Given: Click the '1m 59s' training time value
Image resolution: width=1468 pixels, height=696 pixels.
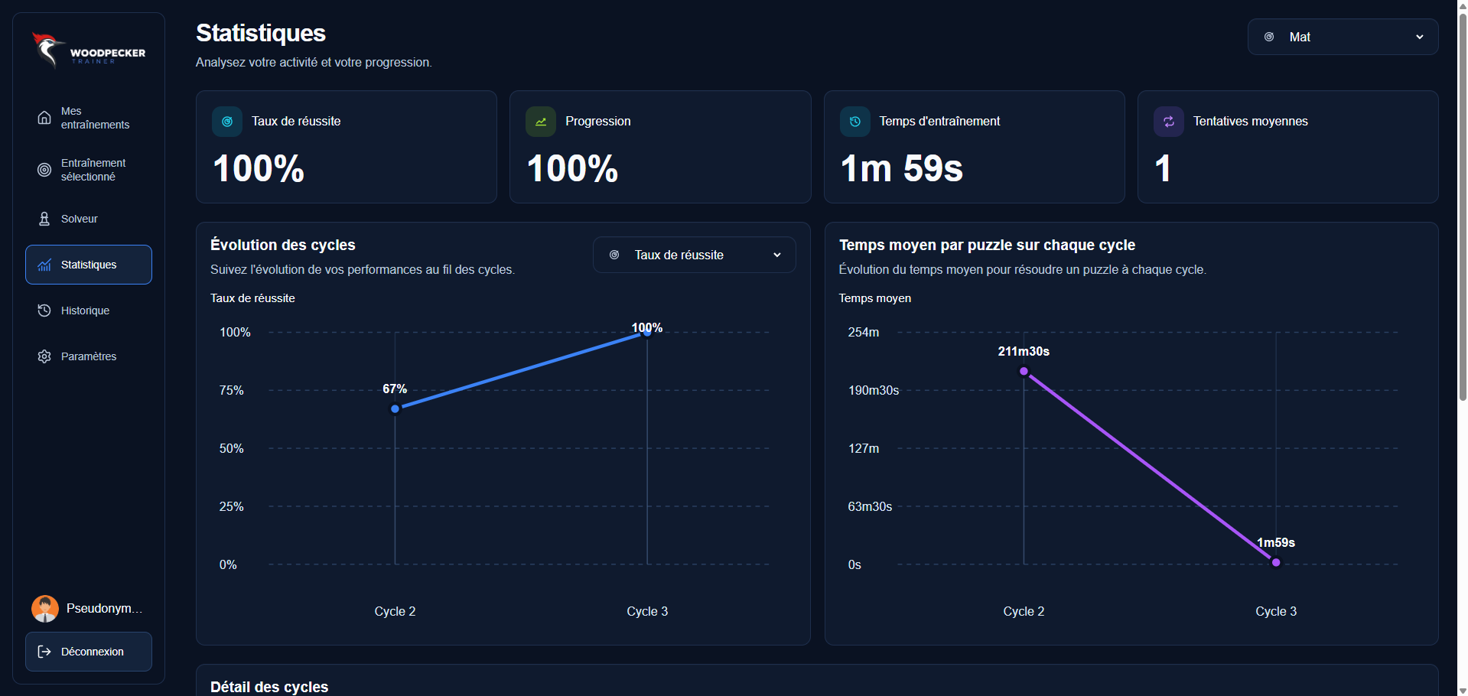Looking at the screenshot, I should (x=901, y=168).
